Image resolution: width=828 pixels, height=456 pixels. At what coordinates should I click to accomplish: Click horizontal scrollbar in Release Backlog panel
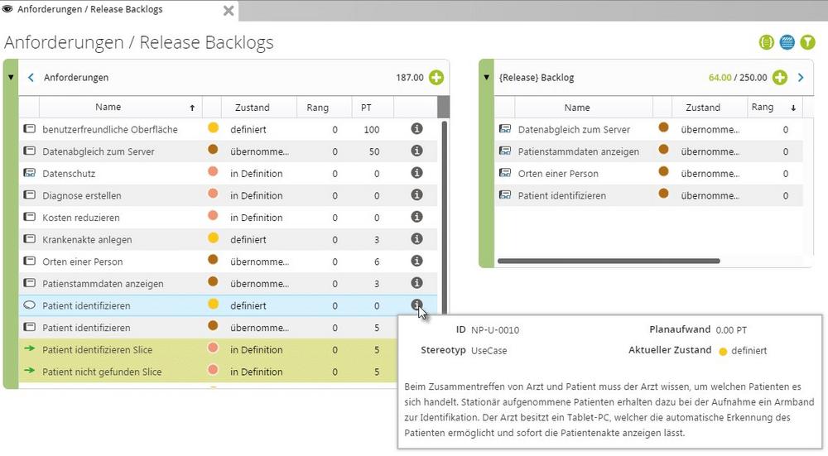tap(609, 261)
